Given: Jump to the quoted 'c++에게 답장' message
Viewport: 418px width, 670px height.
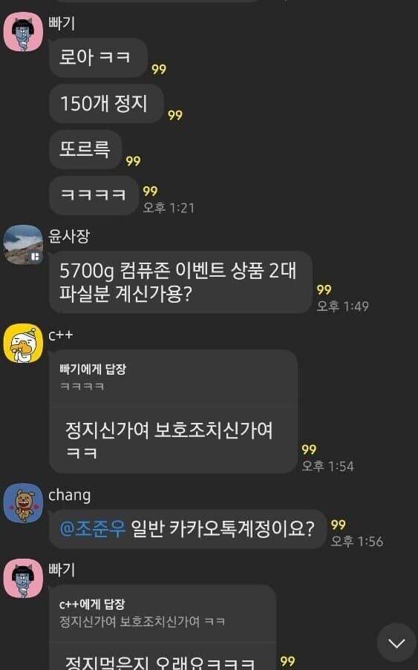Looking at the screenshot, I should point(163,614).
